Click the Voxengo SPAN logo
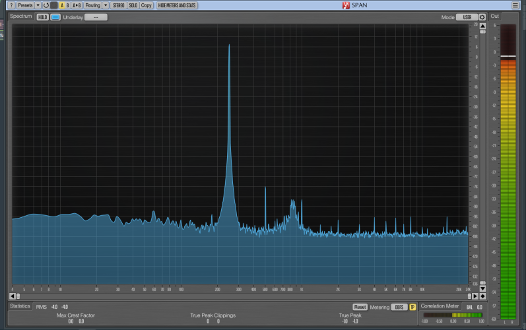 pos(355,5)
